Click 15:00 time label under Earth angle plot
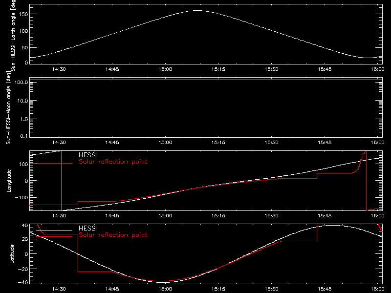Image resolution: width=391 pixels, height=293 pixels. tap(165, 69)
